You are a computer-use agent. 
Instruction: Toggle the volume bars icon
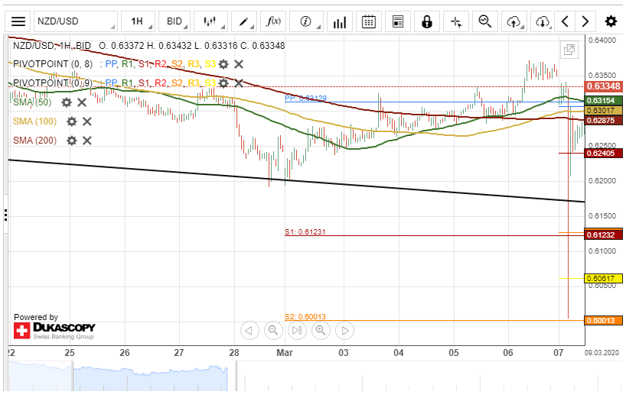tap(340, 21)
